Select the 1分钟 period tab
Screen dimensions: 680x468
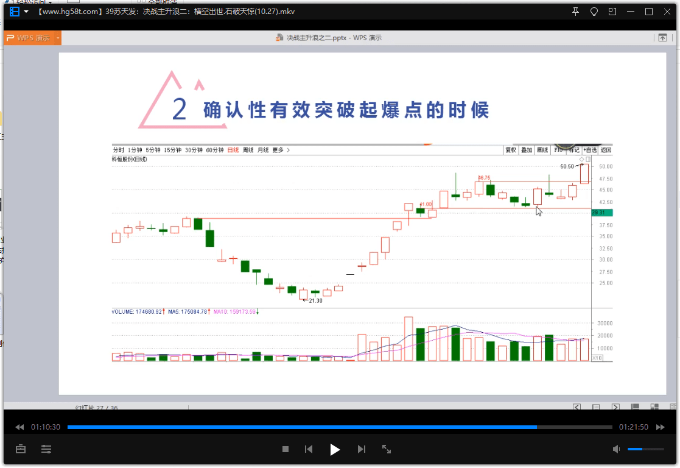(135, 151)
